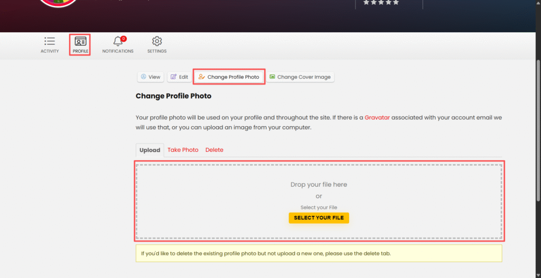
Task: Click the "Drop your file here" text
Action: tap(319, 185)
